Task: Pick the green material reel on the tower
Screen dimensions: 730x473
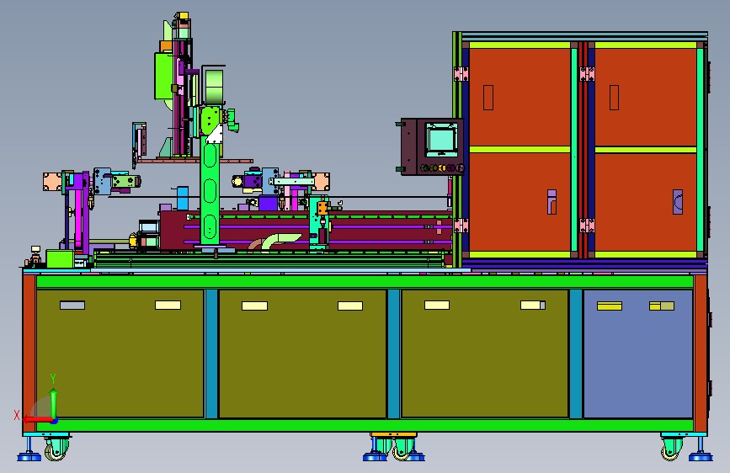Action: [214, 87]
